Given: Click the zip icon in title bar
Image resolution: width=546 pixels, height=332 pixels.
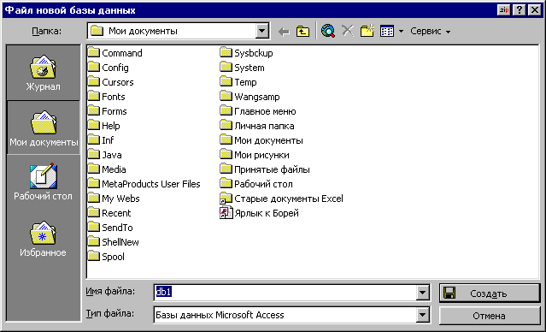Looking at the screenshot, I should pyautogui.click(x=503, y=9).
